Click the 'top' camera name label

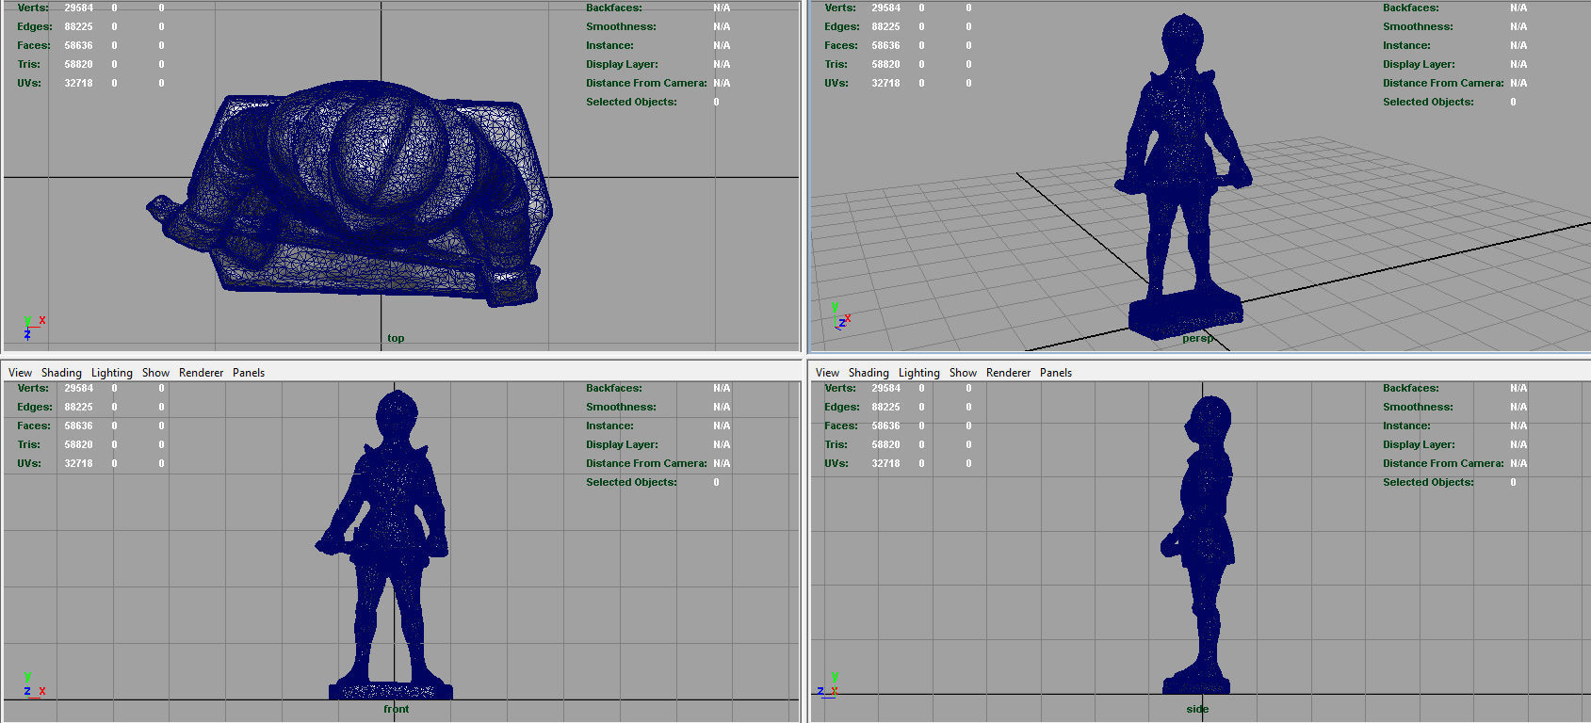tap(396, 338)
